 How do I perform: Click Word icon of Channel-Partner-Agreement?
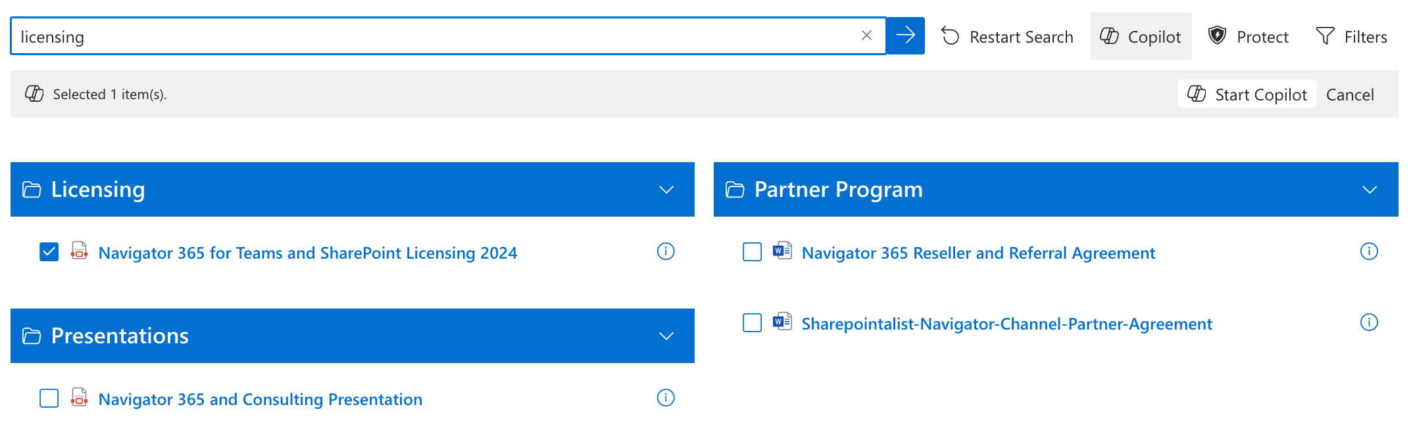782,322
